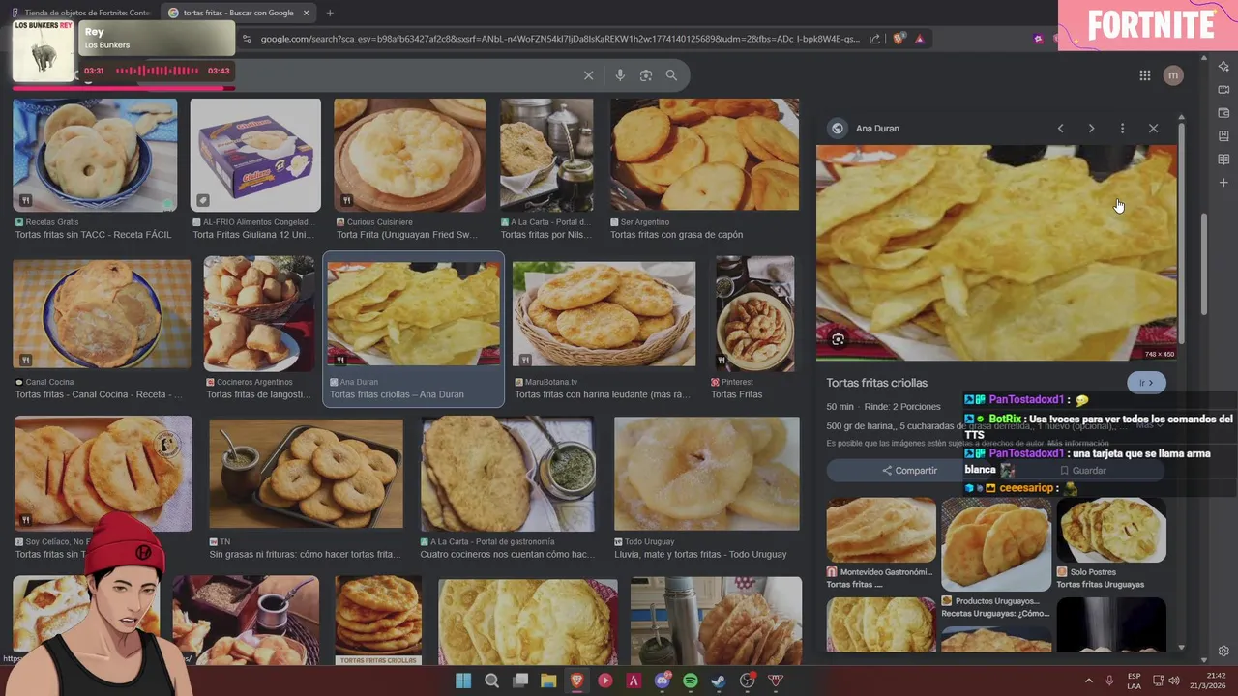Open Spotify from the taskbar
1238x696 pixels.
(x=691, y=681)
